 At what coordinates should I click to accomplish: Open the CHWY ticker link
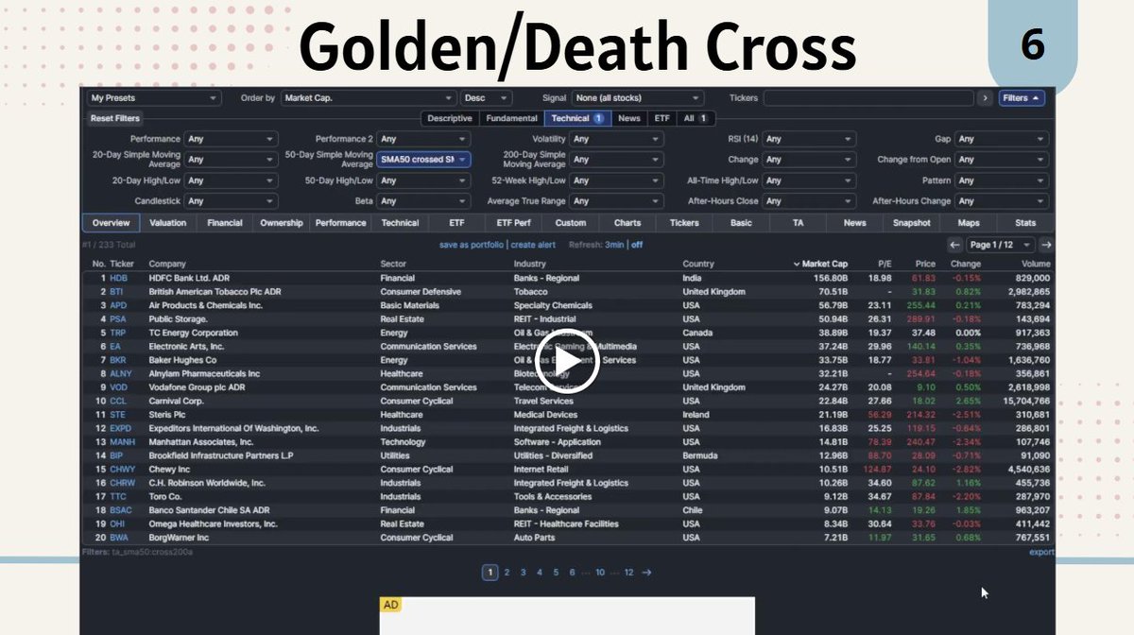(122, 470)
